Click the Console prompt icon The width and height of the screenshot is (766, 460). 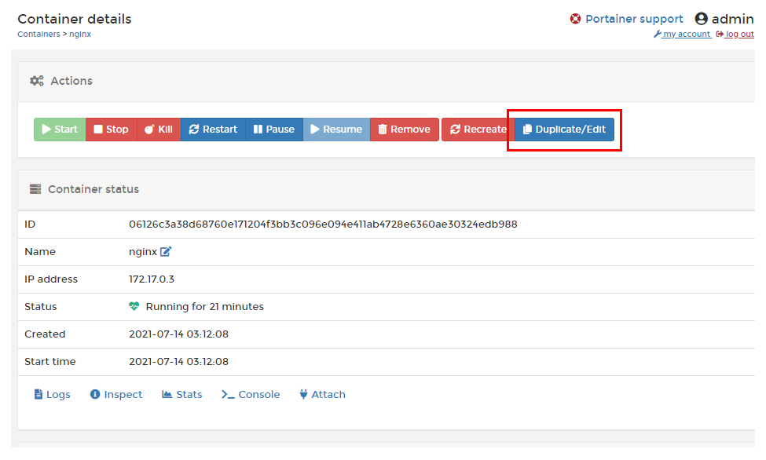228,395
